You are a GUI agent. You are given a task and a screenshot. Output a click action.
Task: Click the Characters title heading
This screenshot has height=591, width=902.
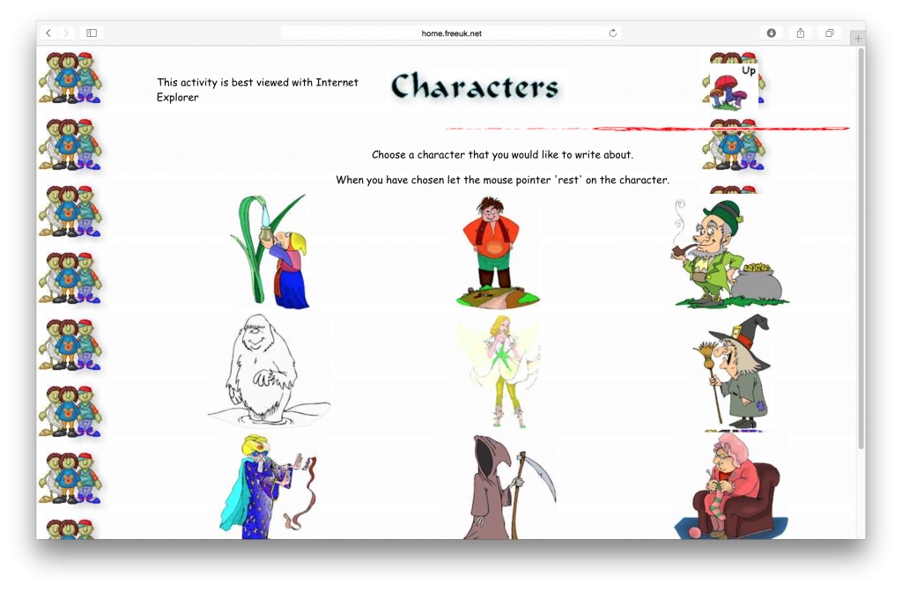coord(475,87)
